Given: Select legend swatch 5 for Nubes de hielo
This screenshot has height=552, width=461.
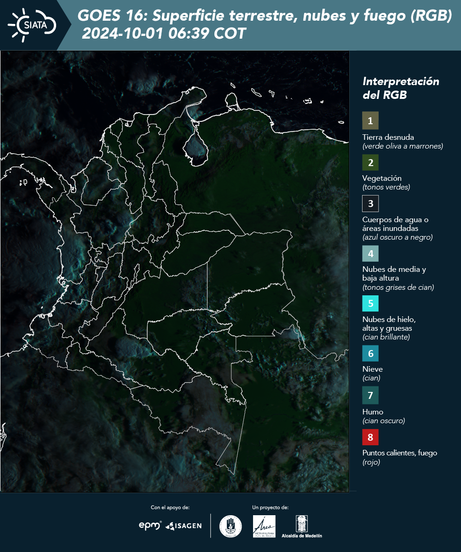Looking at the screenshot, I should (x=370, y=303).
